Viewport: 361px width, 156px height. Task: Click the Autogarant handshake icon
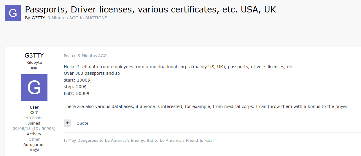pos(36,150)
